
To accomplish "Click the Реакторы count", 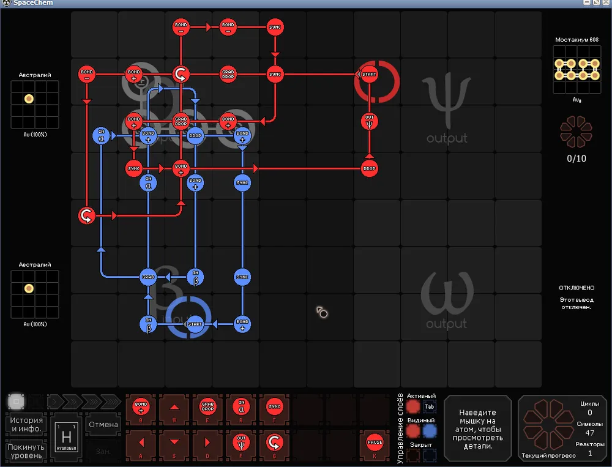I will (590, 453).
